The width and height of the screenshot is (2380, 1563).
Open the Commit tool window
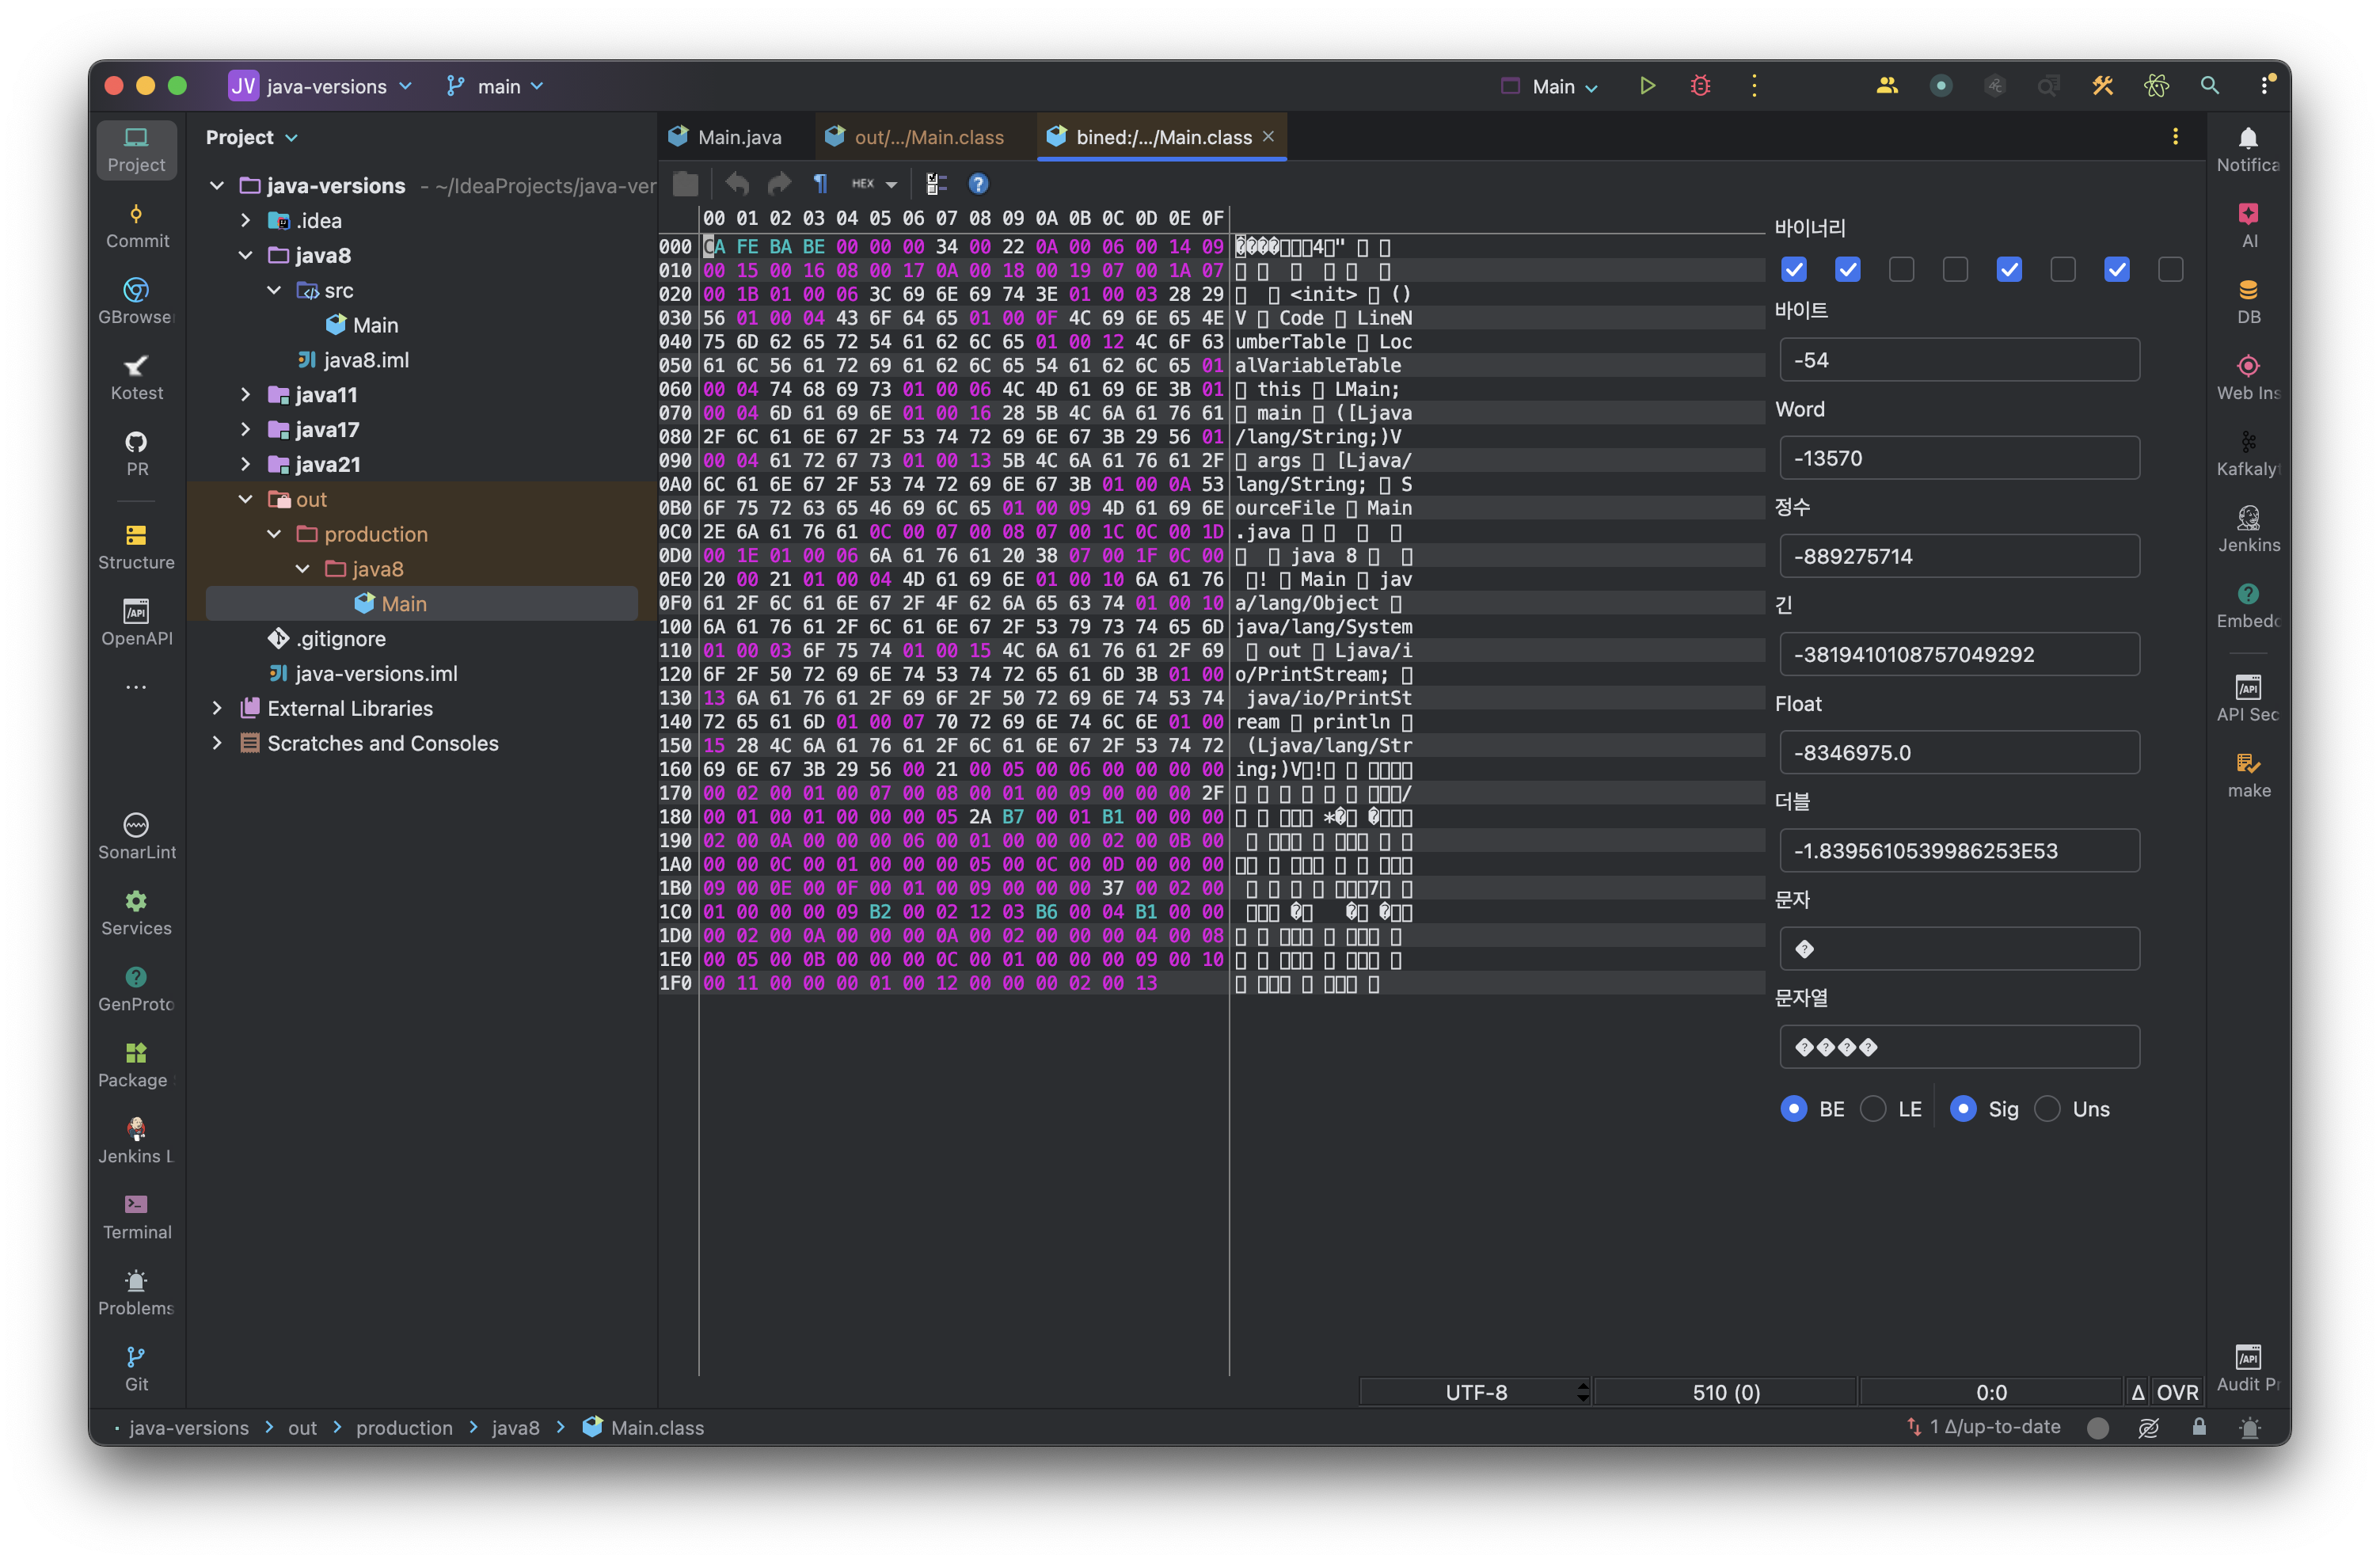point(137,225)
